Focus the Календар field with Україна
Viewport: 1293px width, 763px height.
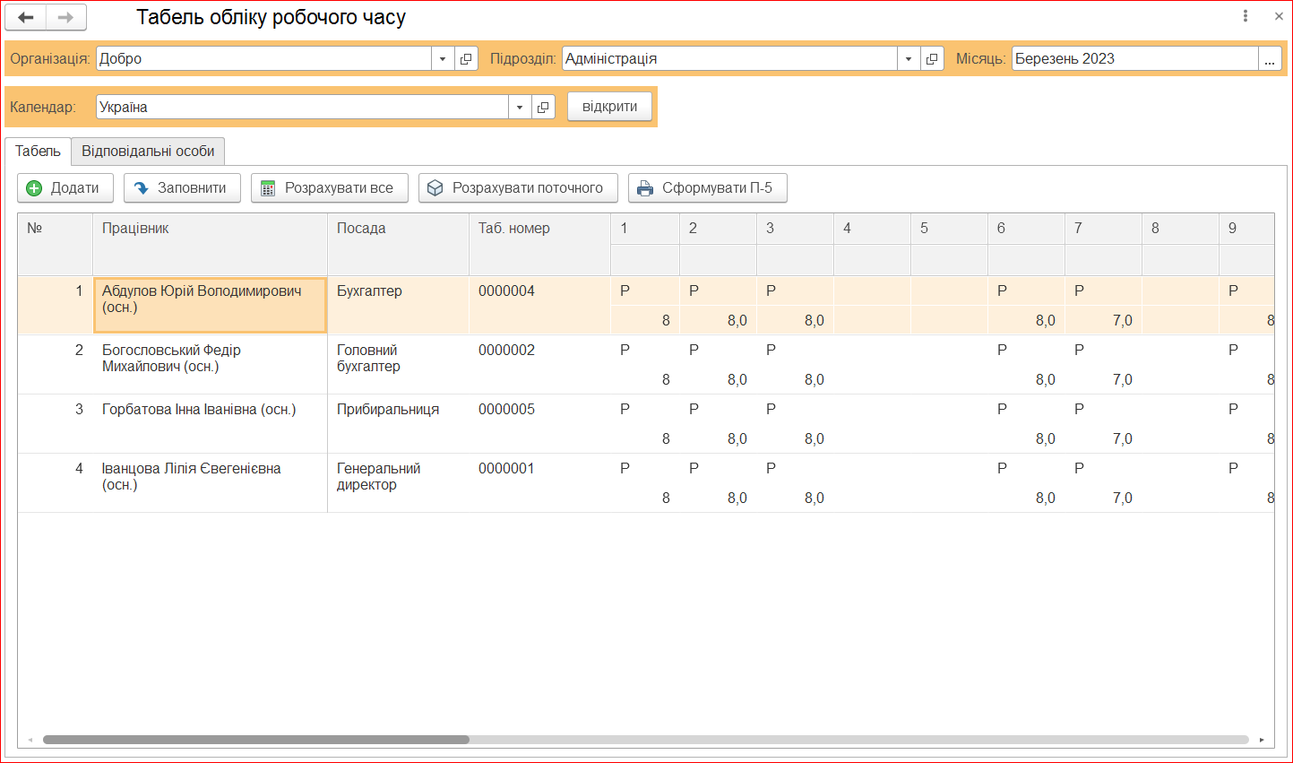(302, 107)
